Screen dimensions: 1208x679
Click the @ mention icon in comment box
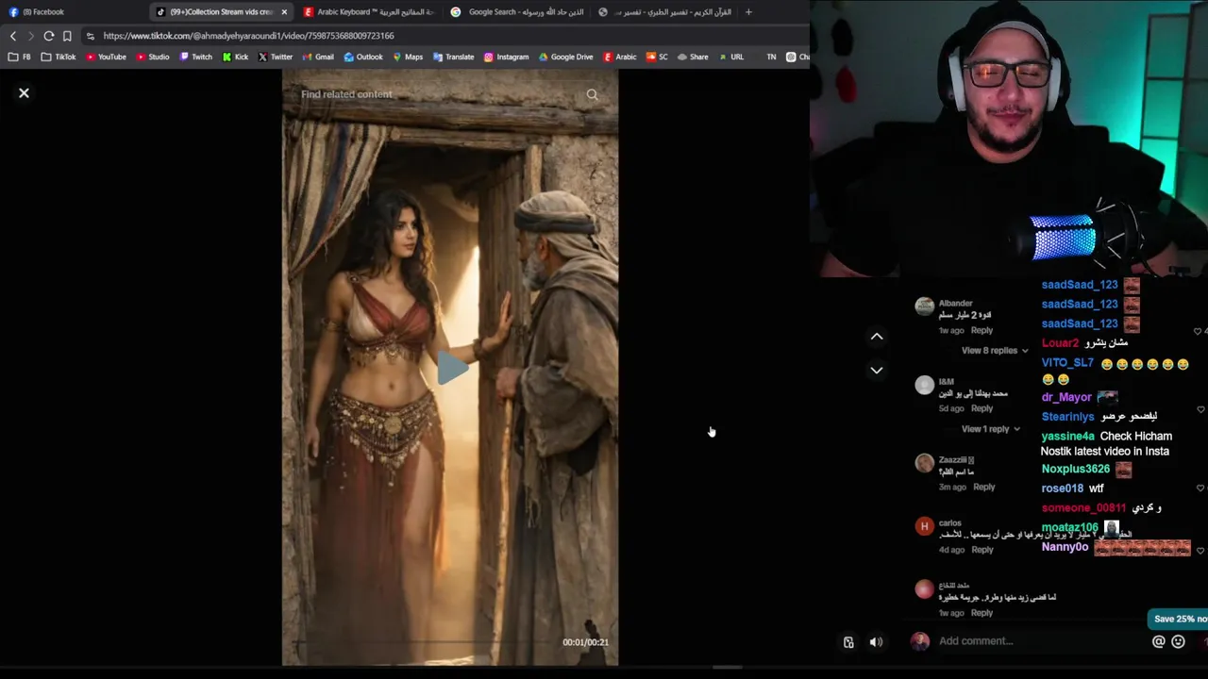[x=1159, y=642]
